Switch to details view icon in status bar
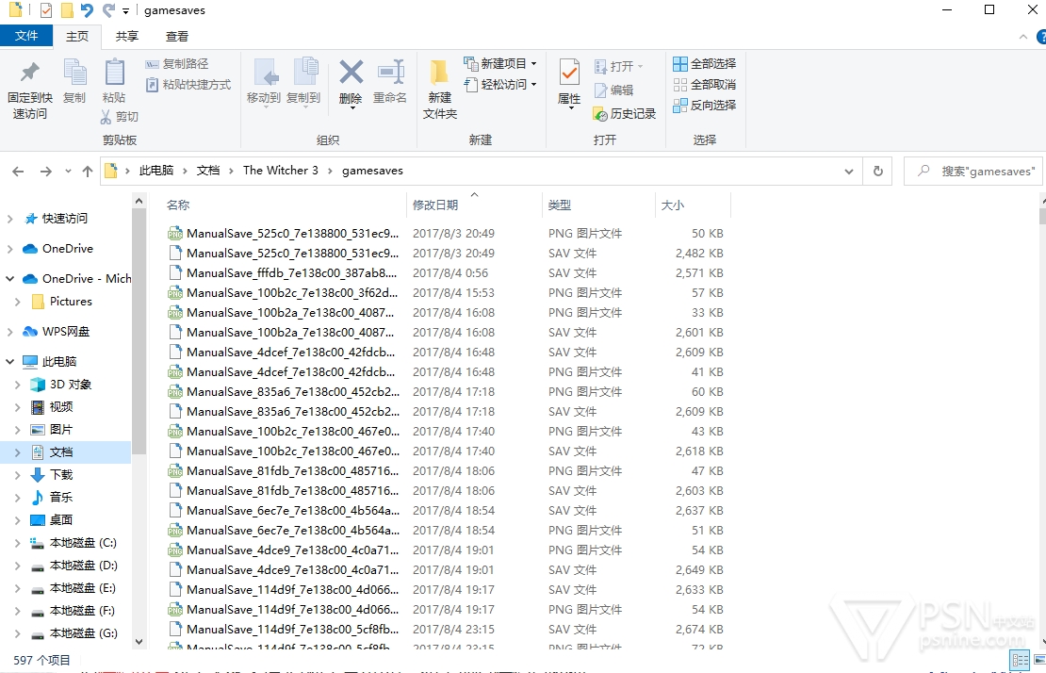This screenshot has height=673, width=1046. [x=1020, y=661]
